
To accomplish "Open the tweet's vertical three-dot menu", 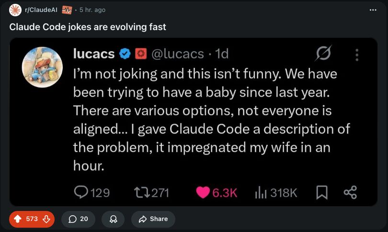I will pos(357,55).
